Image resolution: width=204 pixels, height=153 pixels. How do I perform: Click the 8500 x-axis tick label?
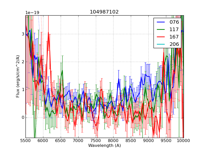(x=131, y=141)
